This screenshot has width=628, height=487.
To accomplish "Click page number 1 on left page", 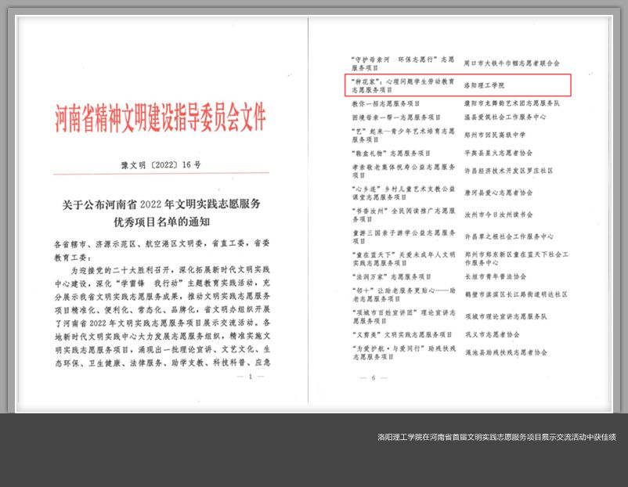I will [251, 377].
